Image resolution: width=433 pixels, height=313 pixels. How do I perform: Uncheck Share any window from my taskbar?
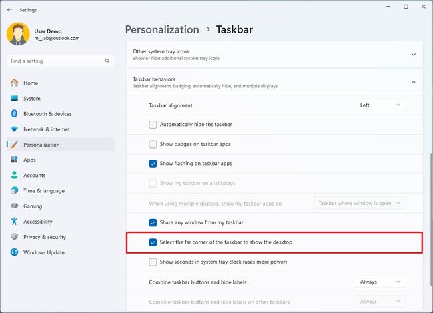[153, 222]
